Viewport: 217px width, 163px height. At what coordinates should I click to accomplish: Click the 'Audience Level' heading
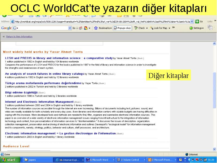pos(16,146)
